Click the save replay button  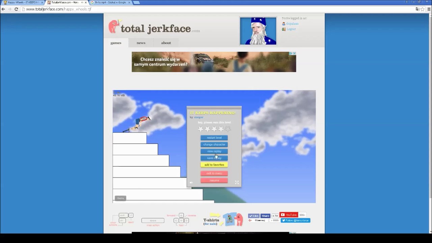[x=214, y=158]
